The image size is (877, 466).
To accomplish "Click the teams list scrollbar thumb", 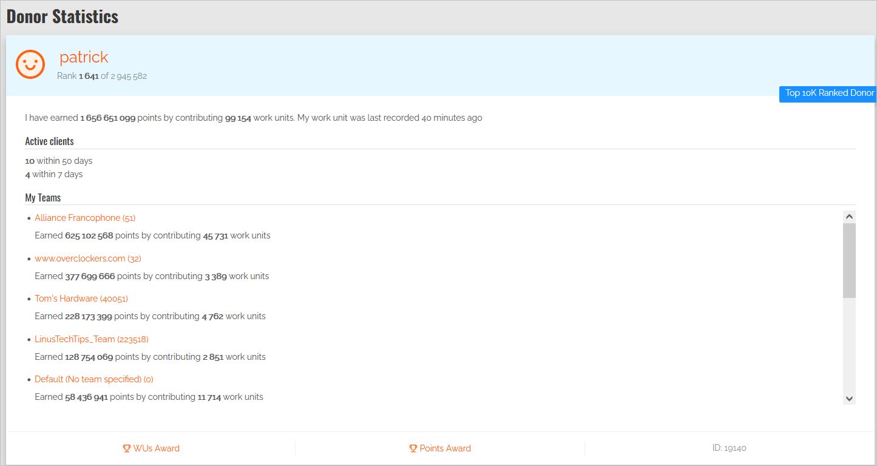I will pos(849,260).
